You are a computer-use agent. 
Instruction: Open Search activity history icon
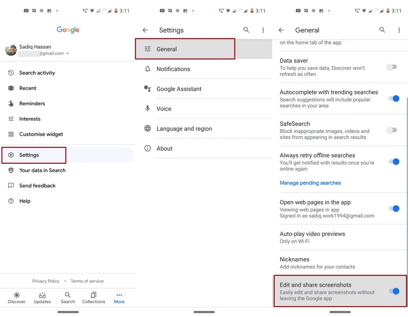pyautogui.click(x=11, y=73)
